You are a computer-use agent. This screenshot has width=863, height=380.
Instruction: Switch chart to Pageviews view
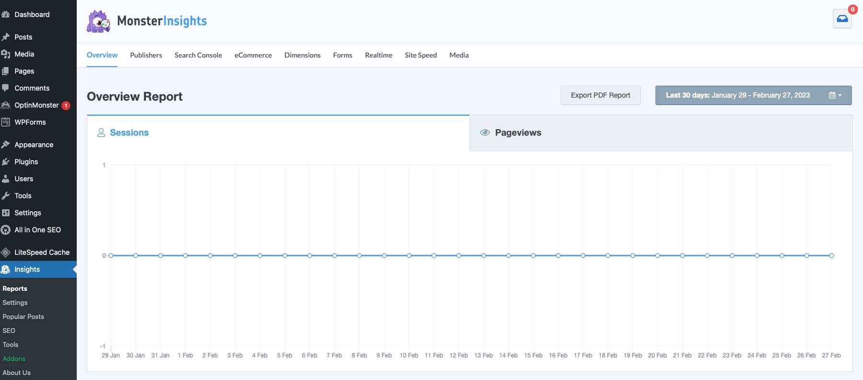click(518, 133)
